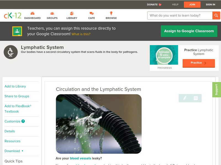This screenshot has width=221, height=165.
Task: Click the search field 'What do you want to learn today?'
Action: pyautogui.click(x=180, y=15)
